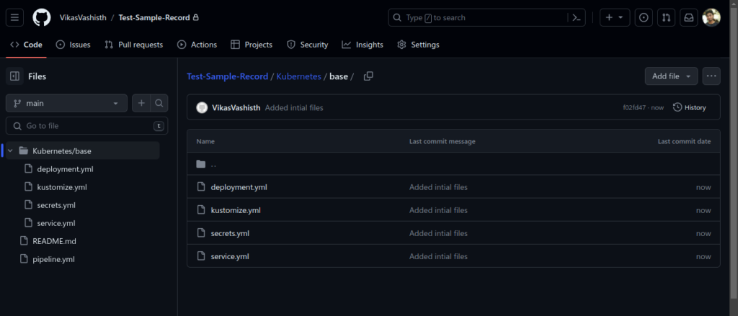738x316 pixels.
Task: Open the pull requests icon in header
Action: point(667,17)
